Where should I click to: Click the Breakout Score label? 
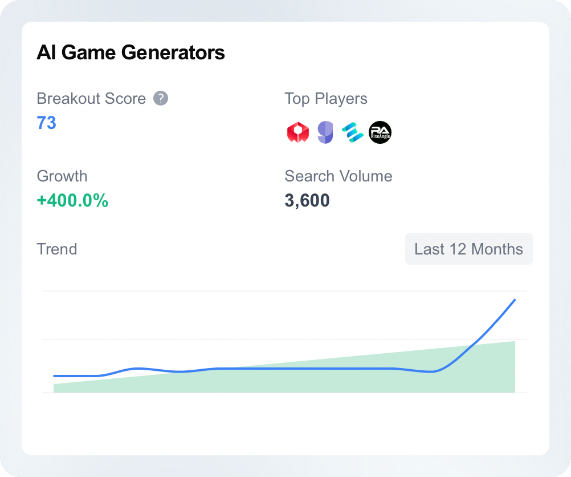(91, 99)
